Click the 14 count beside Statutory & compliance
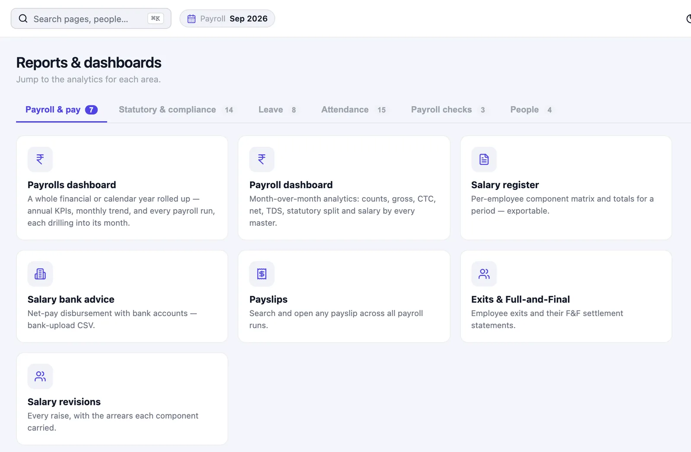This screenshot has height=452, width=691. click(x=229, y=110)
